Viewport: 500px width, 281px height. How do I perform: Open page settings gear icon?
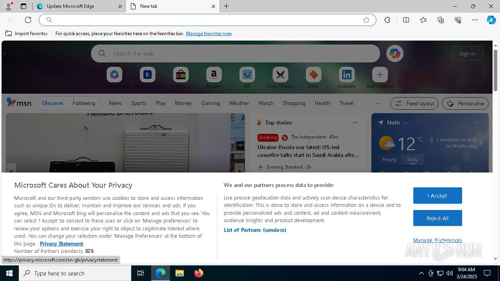coord(440,53)
